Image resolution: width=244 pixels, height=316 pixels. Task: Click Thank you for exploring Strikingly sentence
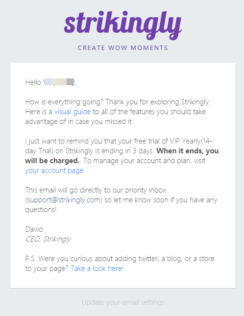pos(158,102)
